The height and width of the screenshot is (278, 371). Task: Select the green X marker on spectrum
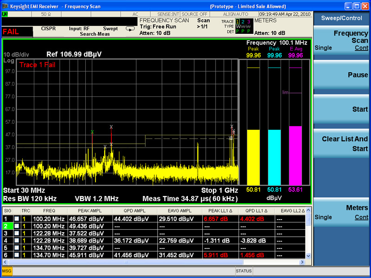[92, 132]
